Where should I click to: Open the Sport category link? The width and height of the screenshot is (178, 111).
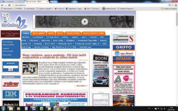(84, 37)
